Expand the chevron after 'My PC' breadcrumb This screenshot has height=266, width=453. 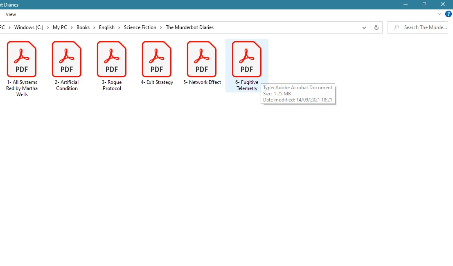(x=72, y=28)
